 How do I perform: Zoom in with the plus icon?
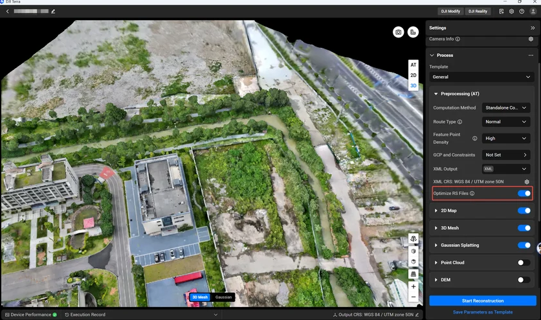tap(414, 286)
